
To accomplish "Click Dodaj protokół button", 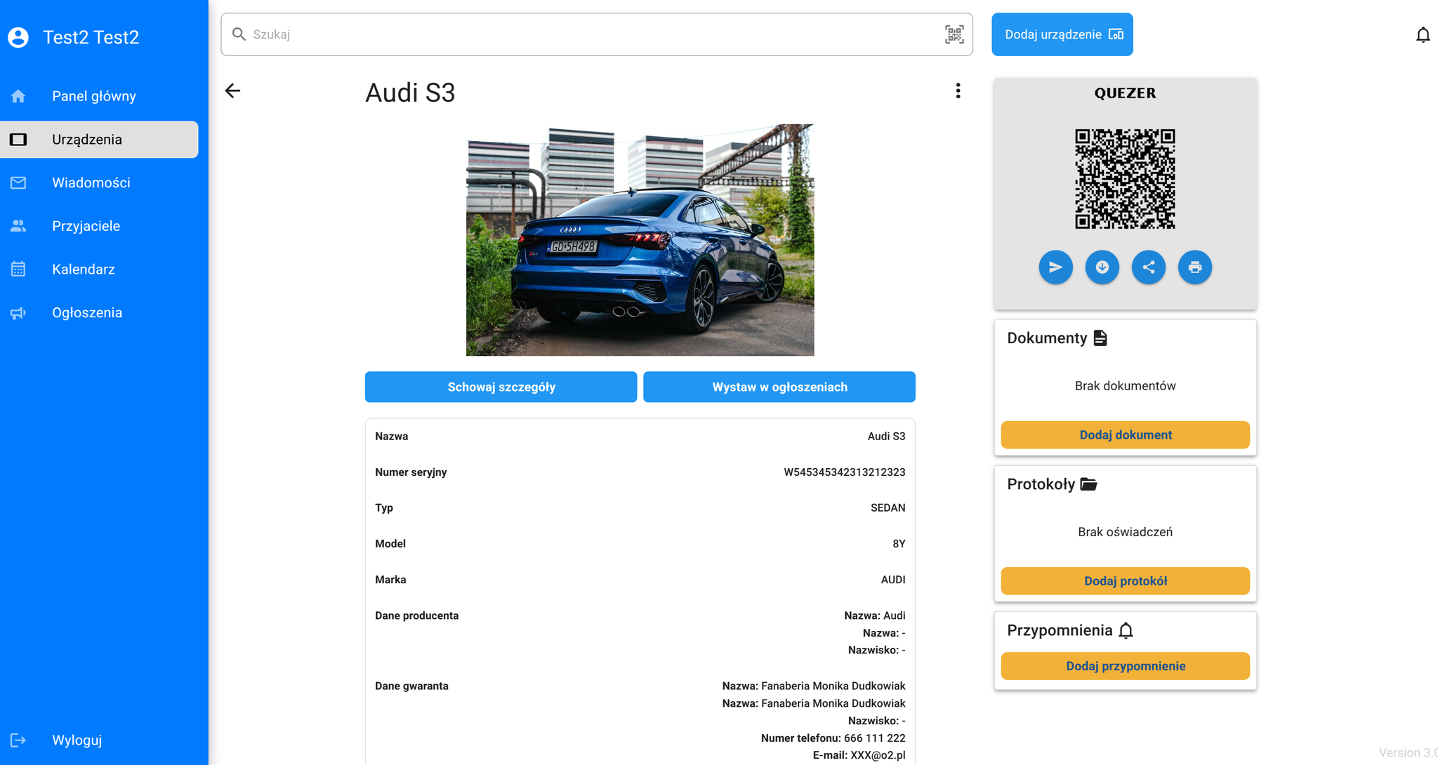I will tap(1126, 581).
